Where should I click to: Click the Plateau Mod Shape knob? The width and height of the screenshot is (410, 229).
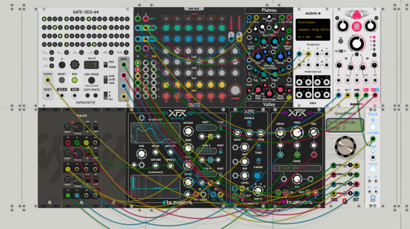click(269, 93)
